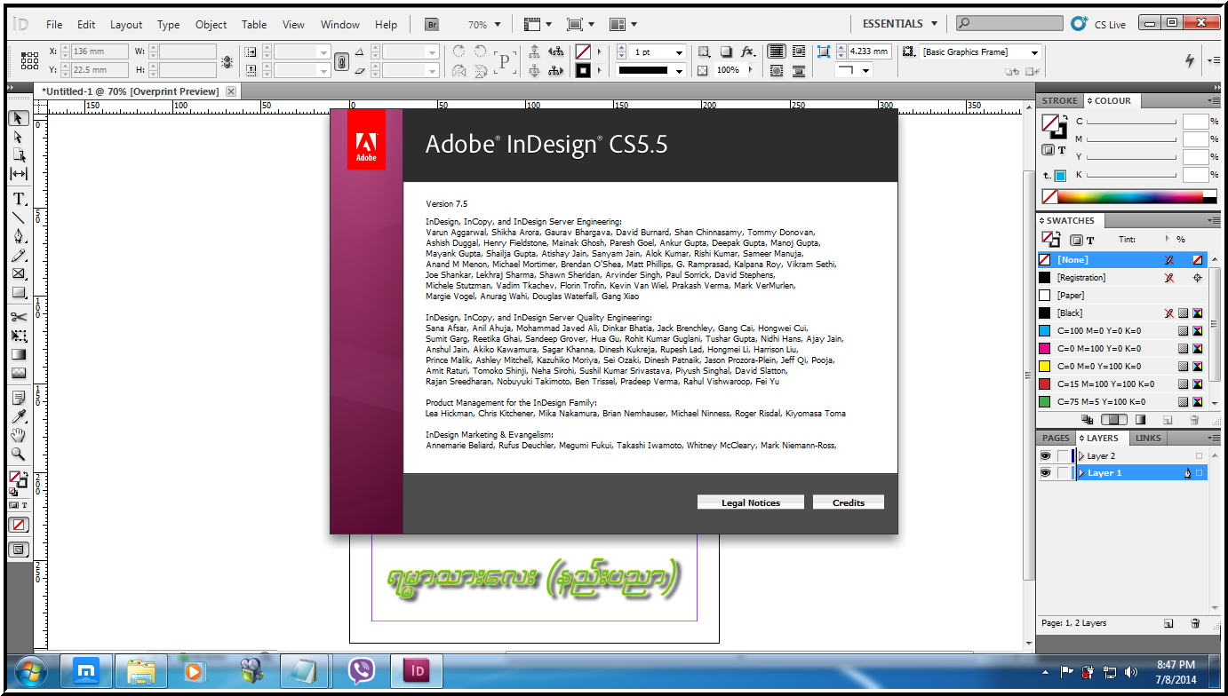
Task: Click the Rotate 90° anticlockwise icon
Action: (481, 51)
